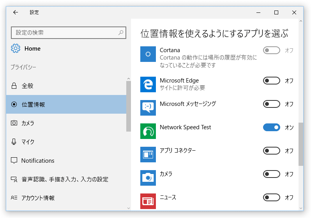Click the Microsoft Edge app icon
Viewport: 311px width, 218px height.
pyautogui.click(x=148, y=84)
